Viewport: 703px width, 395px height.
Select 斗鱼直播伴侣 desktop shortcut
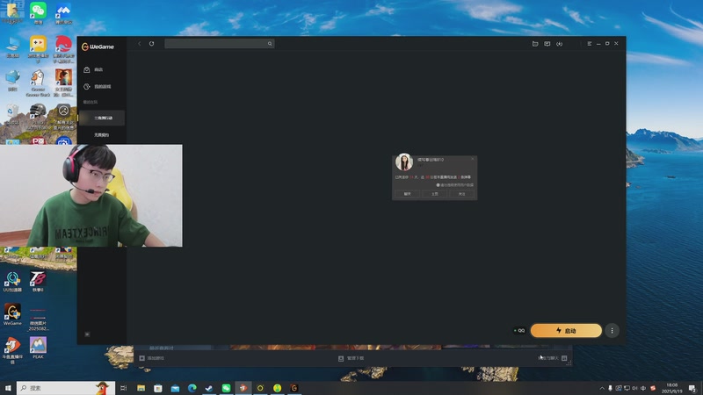point(12,350)
